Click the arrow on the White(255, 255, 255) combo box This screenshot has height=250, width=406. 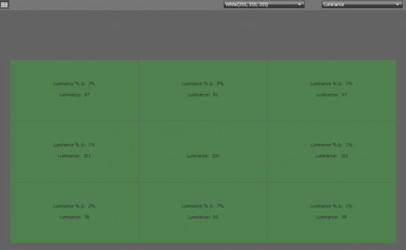[300, 5]
